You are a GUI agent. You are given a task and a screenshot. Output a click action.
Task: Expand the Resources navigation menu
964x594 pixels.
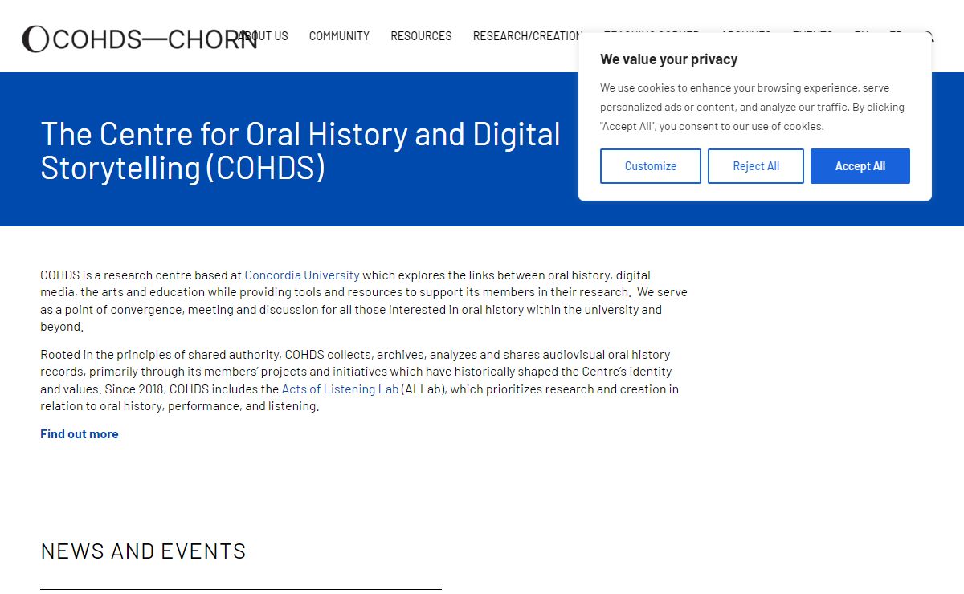(421, 36)
